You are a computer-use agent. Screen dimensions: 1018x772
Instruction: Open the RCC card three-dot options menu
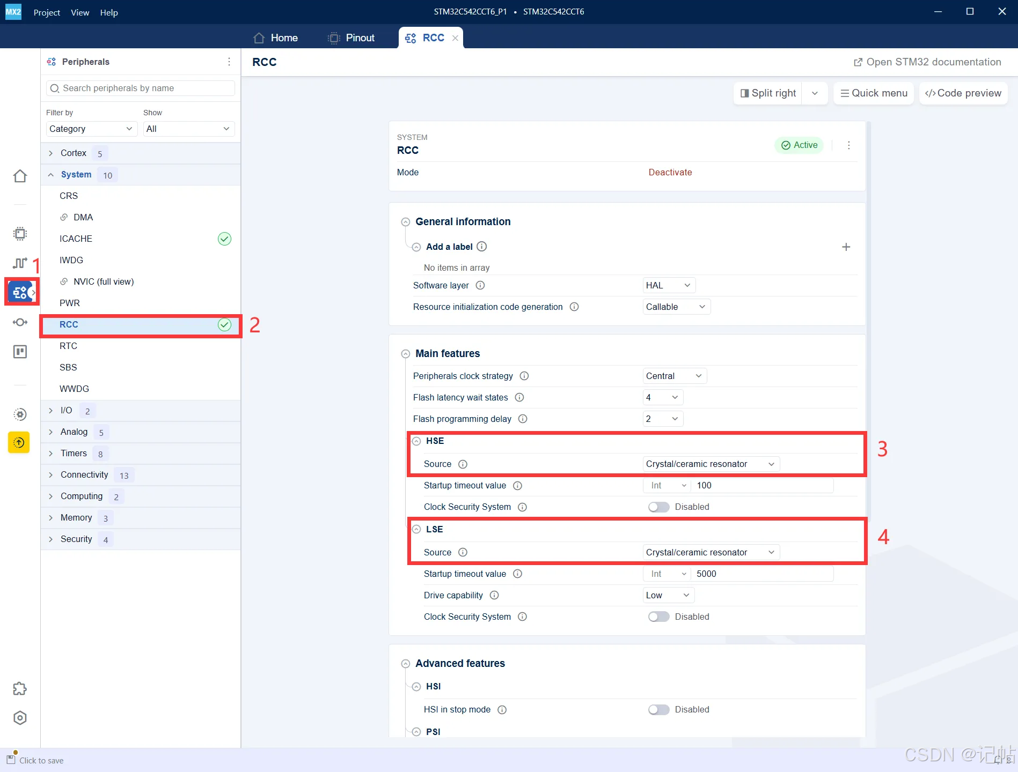[x=849, y=145]
